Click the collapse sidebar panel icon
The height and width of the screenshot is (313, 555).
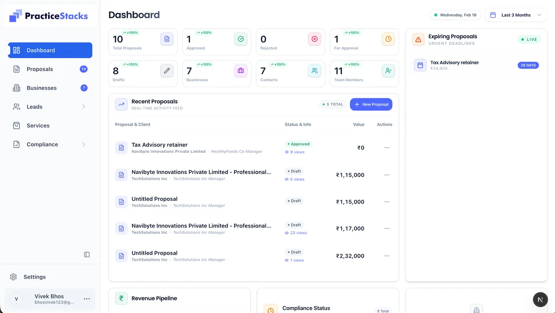[86, 254]
